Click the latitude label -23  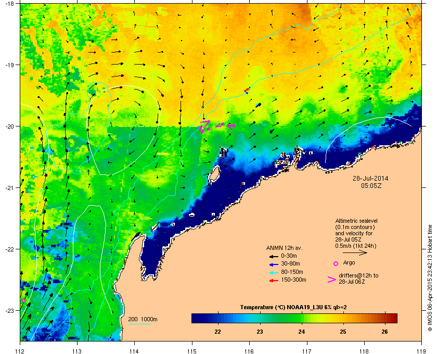(9, 310)
